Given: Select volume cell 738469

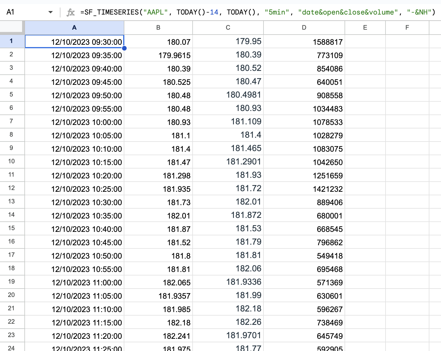Looking at the screenshot, I should [x=304, y=322].
